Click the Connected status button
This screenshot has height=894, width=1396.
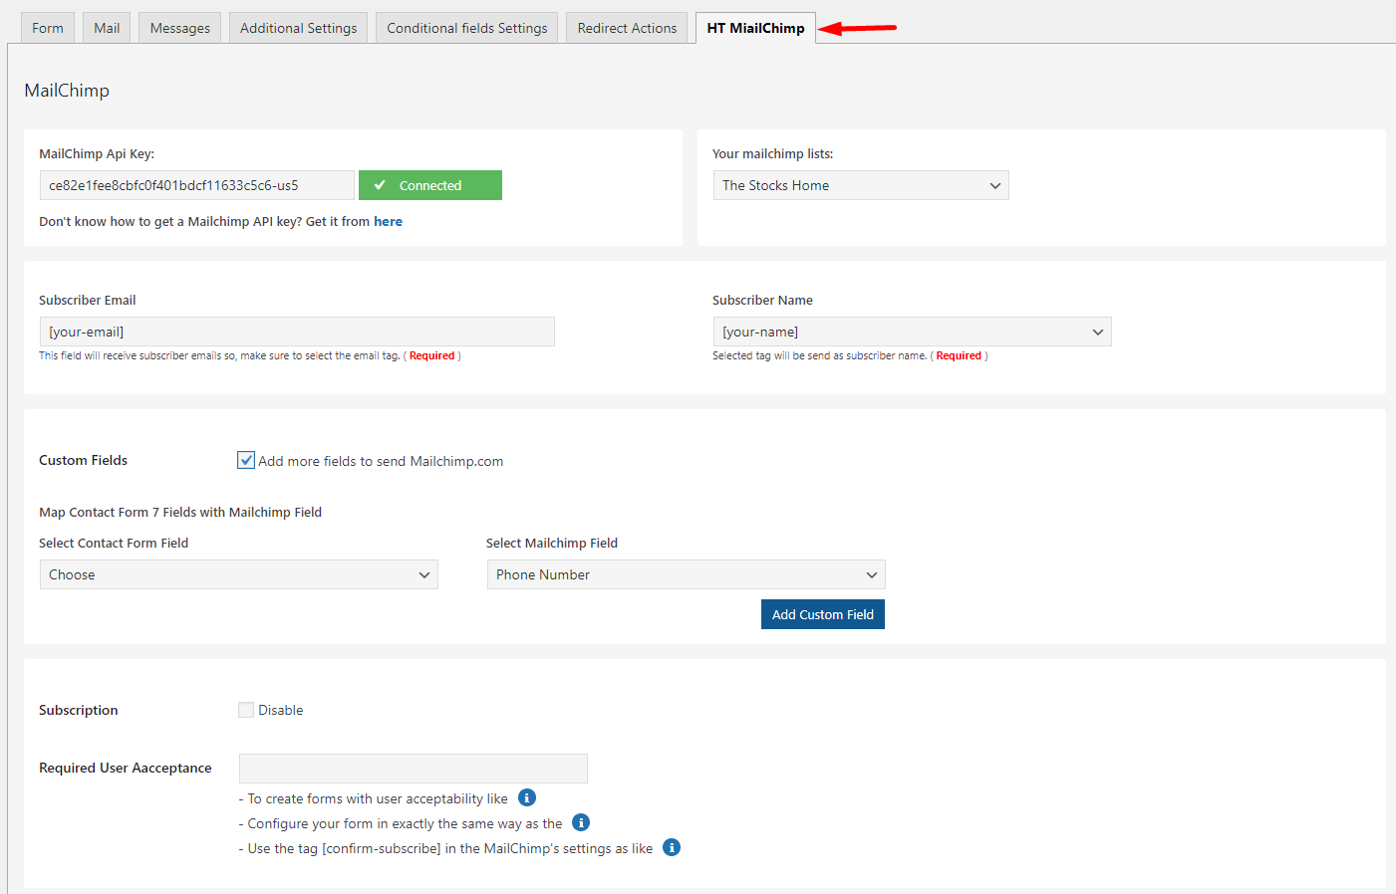430,185
